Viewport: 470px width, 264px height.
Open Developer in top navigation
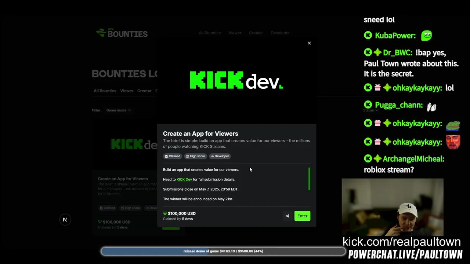(280, 33)
